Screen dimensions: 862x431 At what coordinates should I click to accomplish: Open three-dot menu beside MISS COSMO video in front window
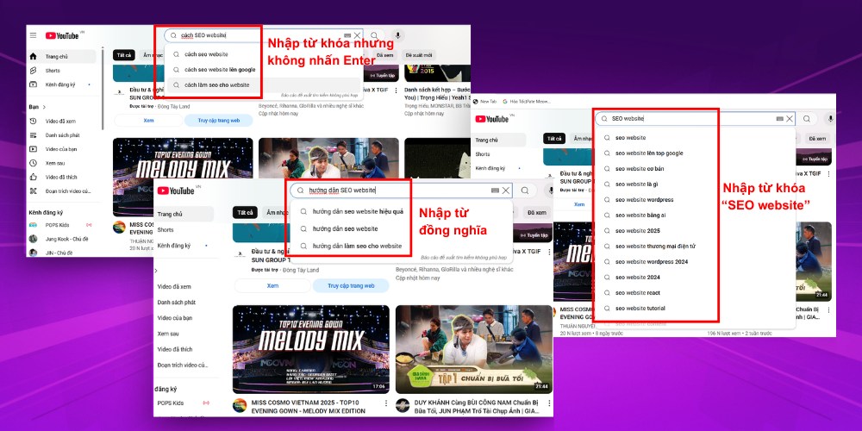pyautogui.click(x=385, y=403)
